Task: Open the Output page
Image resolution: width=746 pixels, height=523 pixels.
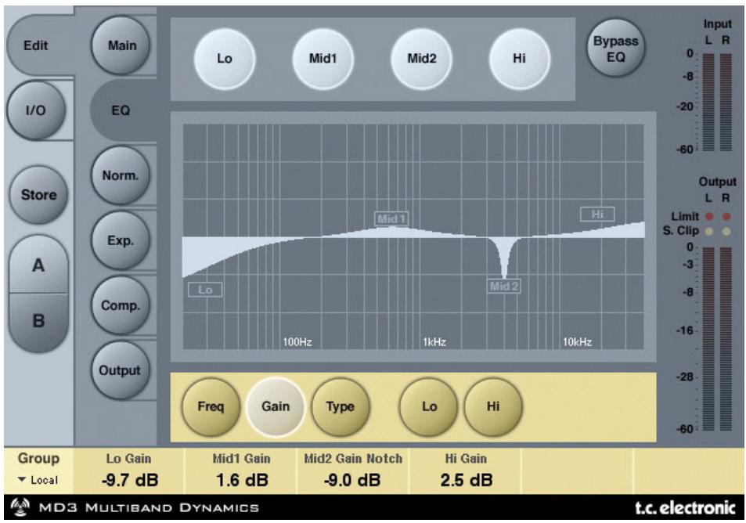Action: [x=120, y=370]
